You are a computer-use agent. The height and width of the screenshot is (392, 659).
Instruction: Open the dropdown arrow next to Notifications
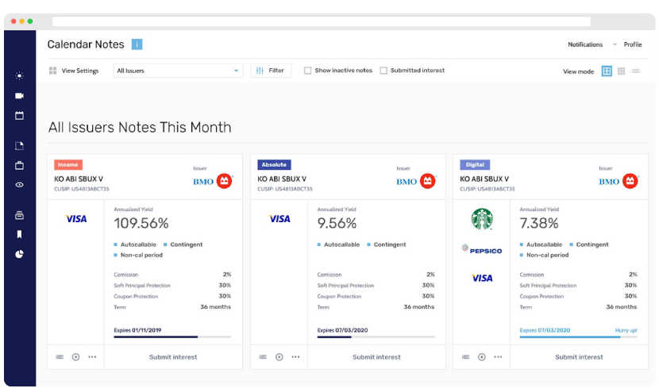click(x=615, y=44)
